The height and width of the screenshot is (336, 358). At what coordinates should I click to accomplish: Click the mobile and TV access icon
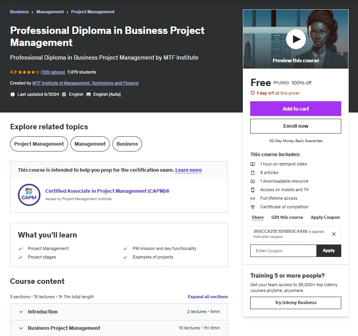coord(253,190)
